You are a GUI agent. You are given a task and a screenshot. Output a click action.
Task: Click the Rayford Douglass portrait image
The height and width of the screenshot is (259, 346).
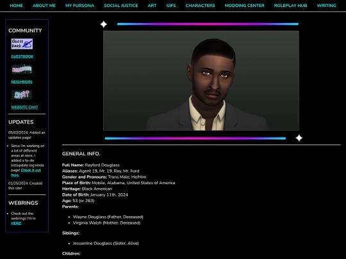[x=201, y=81]
